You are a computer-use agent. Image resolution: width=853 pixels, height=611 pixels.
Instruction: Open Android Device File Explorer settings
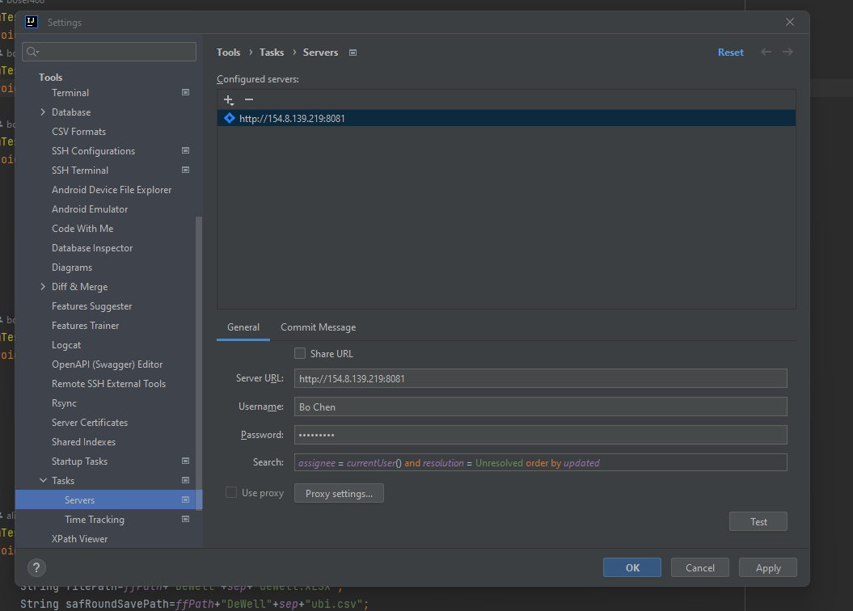tap(112, 190)
